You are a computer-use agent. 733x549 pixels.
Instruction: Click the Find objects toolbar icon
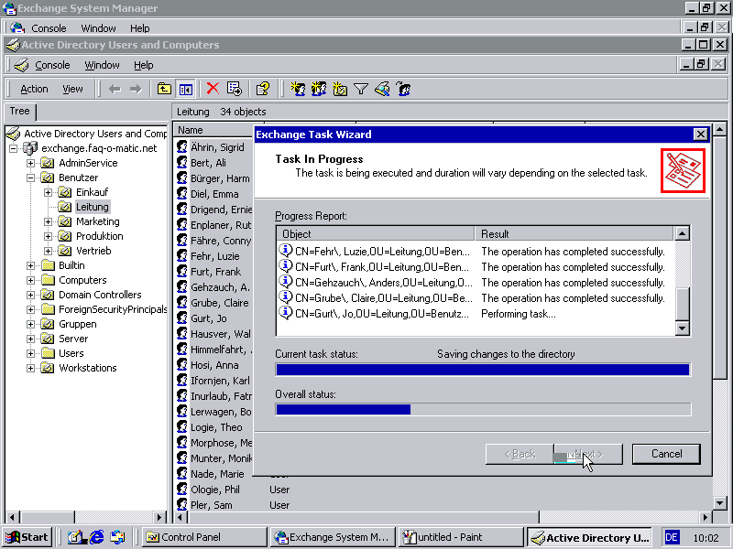[x=382, y=88]
